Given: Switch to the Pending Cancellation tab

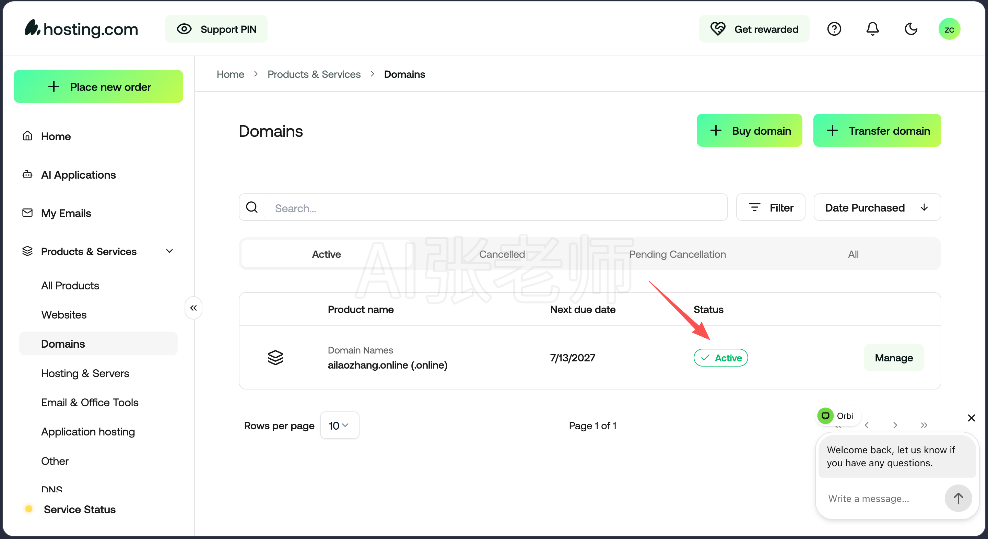Looking at the screenshot, I should point(678,254).
